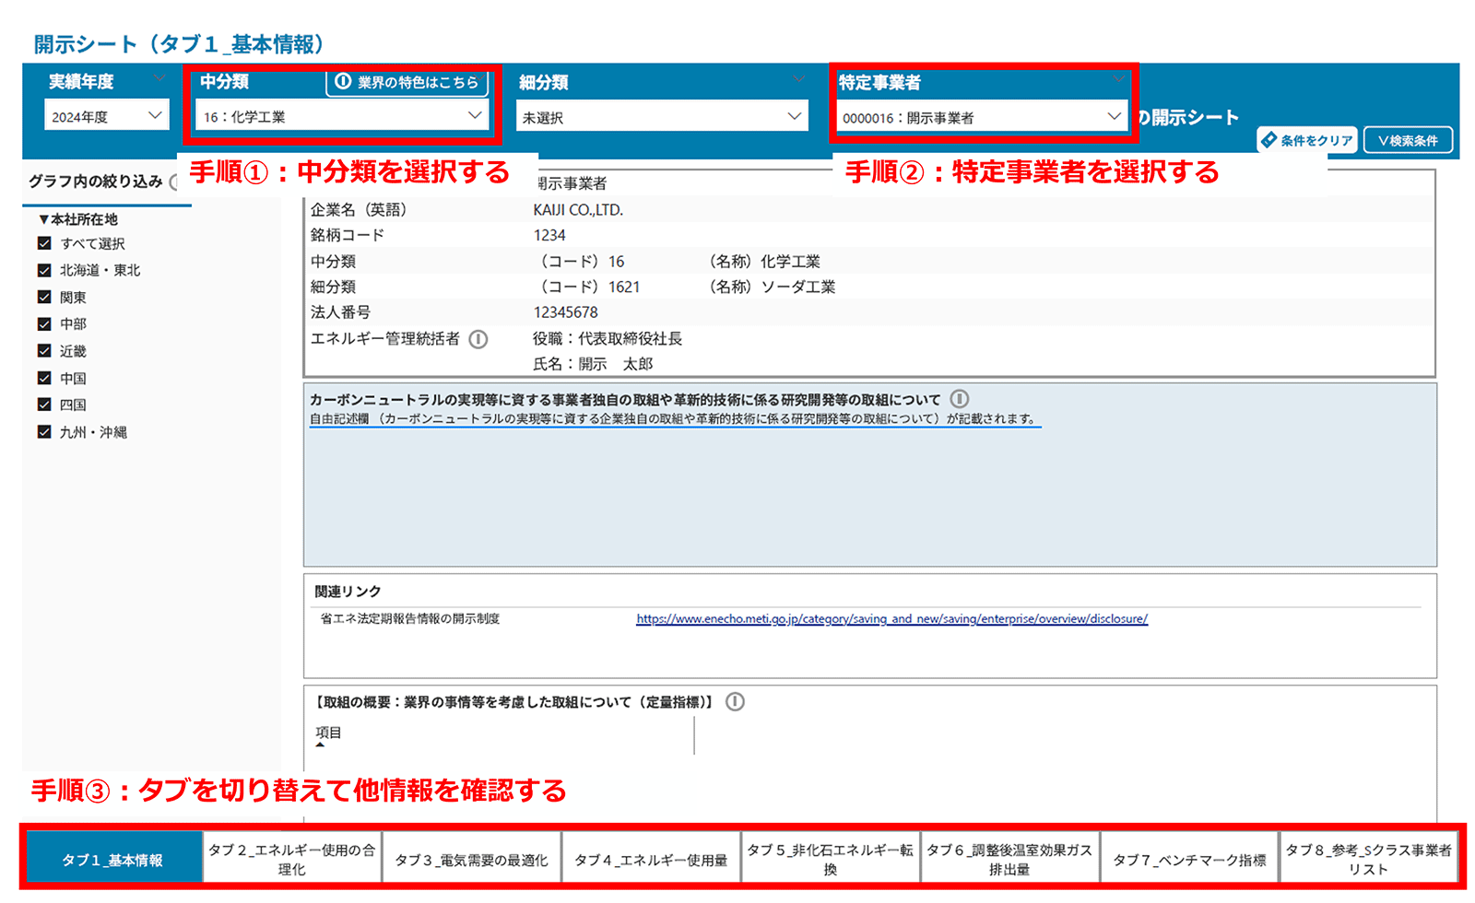Toggle the 北海道・東北 checkbox
Screen dimensions: 1475x903
[44, 270]
